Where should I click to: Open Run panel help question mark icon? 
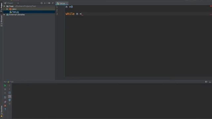(x=5, y=109)
